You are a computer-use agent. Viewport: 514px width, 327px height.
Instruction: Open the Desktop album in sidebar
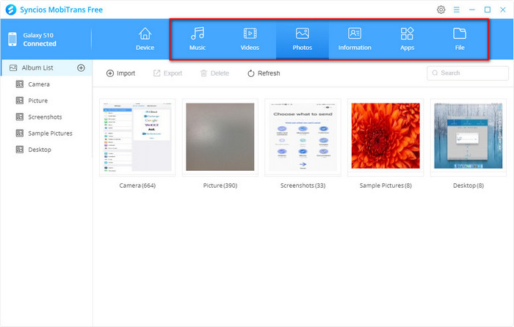(40, 150)
